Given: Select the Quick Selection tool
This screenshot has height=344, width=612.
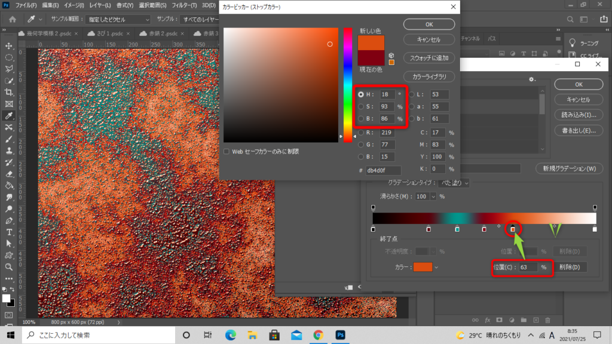Looking at the screenshot, I should 8,81.
